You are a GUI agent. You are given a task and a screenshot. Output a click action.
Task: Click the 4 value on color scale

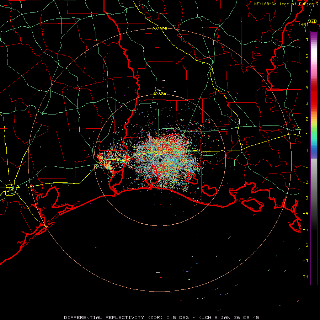307,87
